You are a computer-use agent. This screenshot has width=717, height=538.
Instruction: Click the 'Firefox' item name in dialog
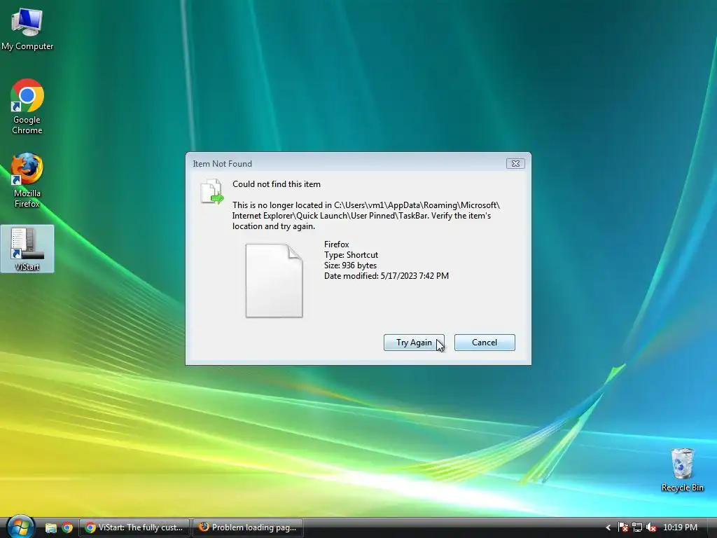(337, 244)
